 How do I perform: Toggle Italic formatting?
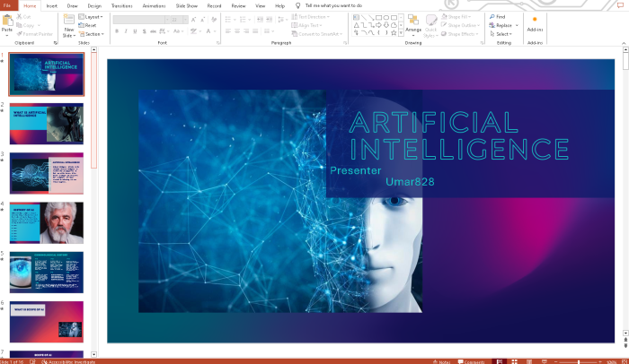[126, 31]
